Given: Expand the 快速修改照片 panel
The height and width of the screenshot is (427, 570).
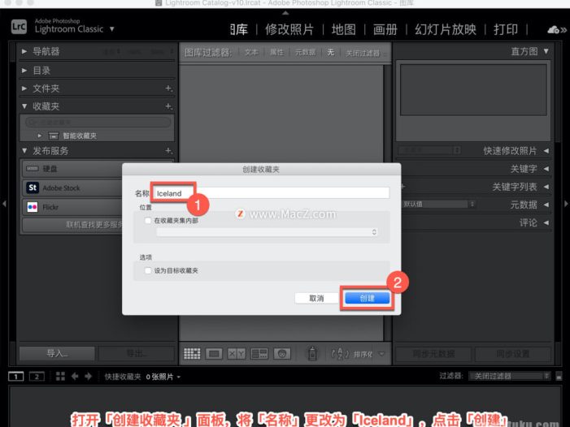Looking at the screenshot, I should pyautogui.click(x=546, y=150).
